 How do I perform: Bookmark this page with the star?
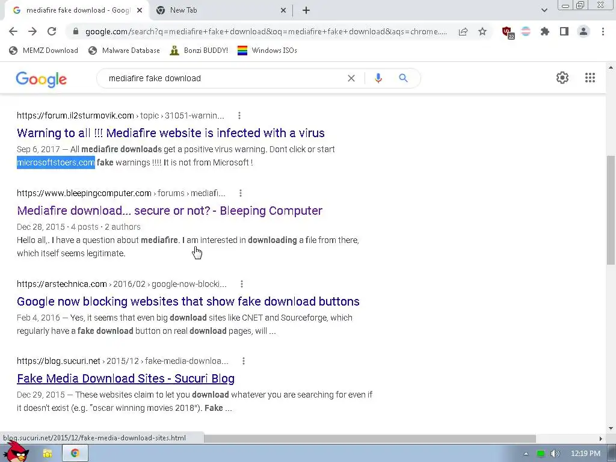(482, 31)
